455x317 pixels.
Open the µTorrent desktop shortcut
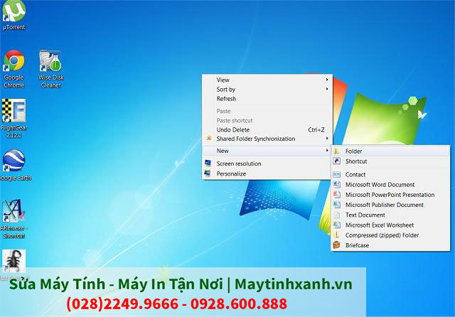(x=14, y=14)
